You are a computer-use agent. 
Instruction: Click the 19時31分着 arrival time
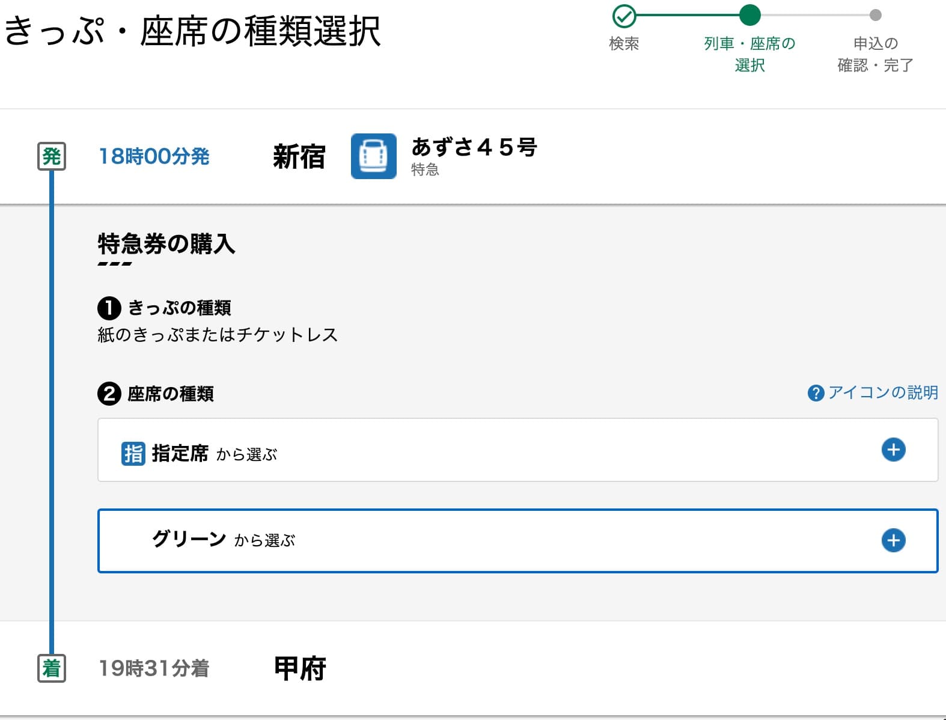tap(154, 668)
